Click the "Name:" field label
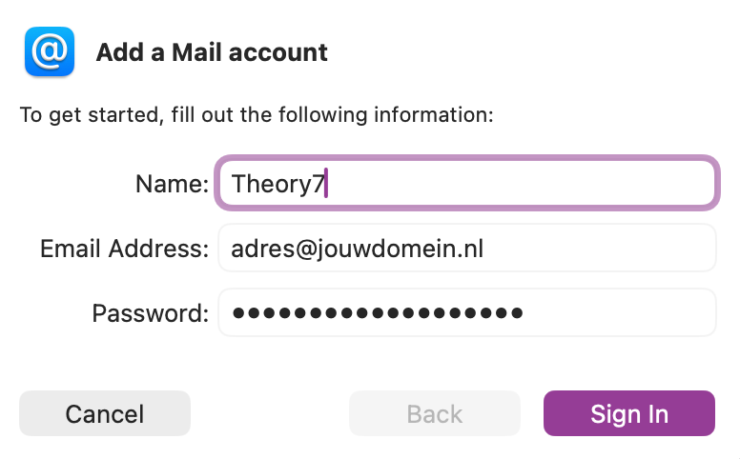 tap(172, 183)
